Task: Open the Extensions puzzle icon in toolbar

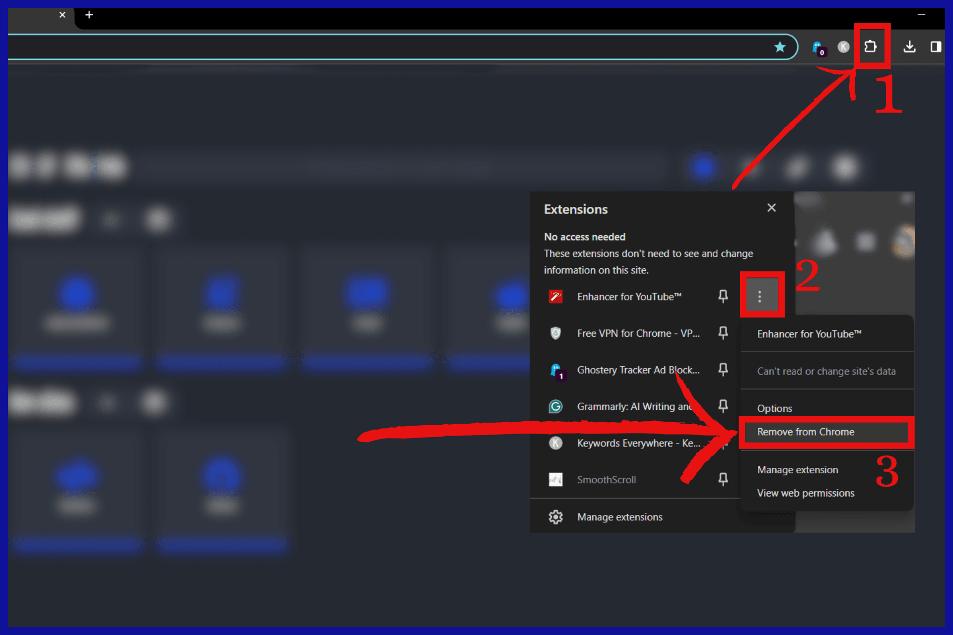Action: 872,46
